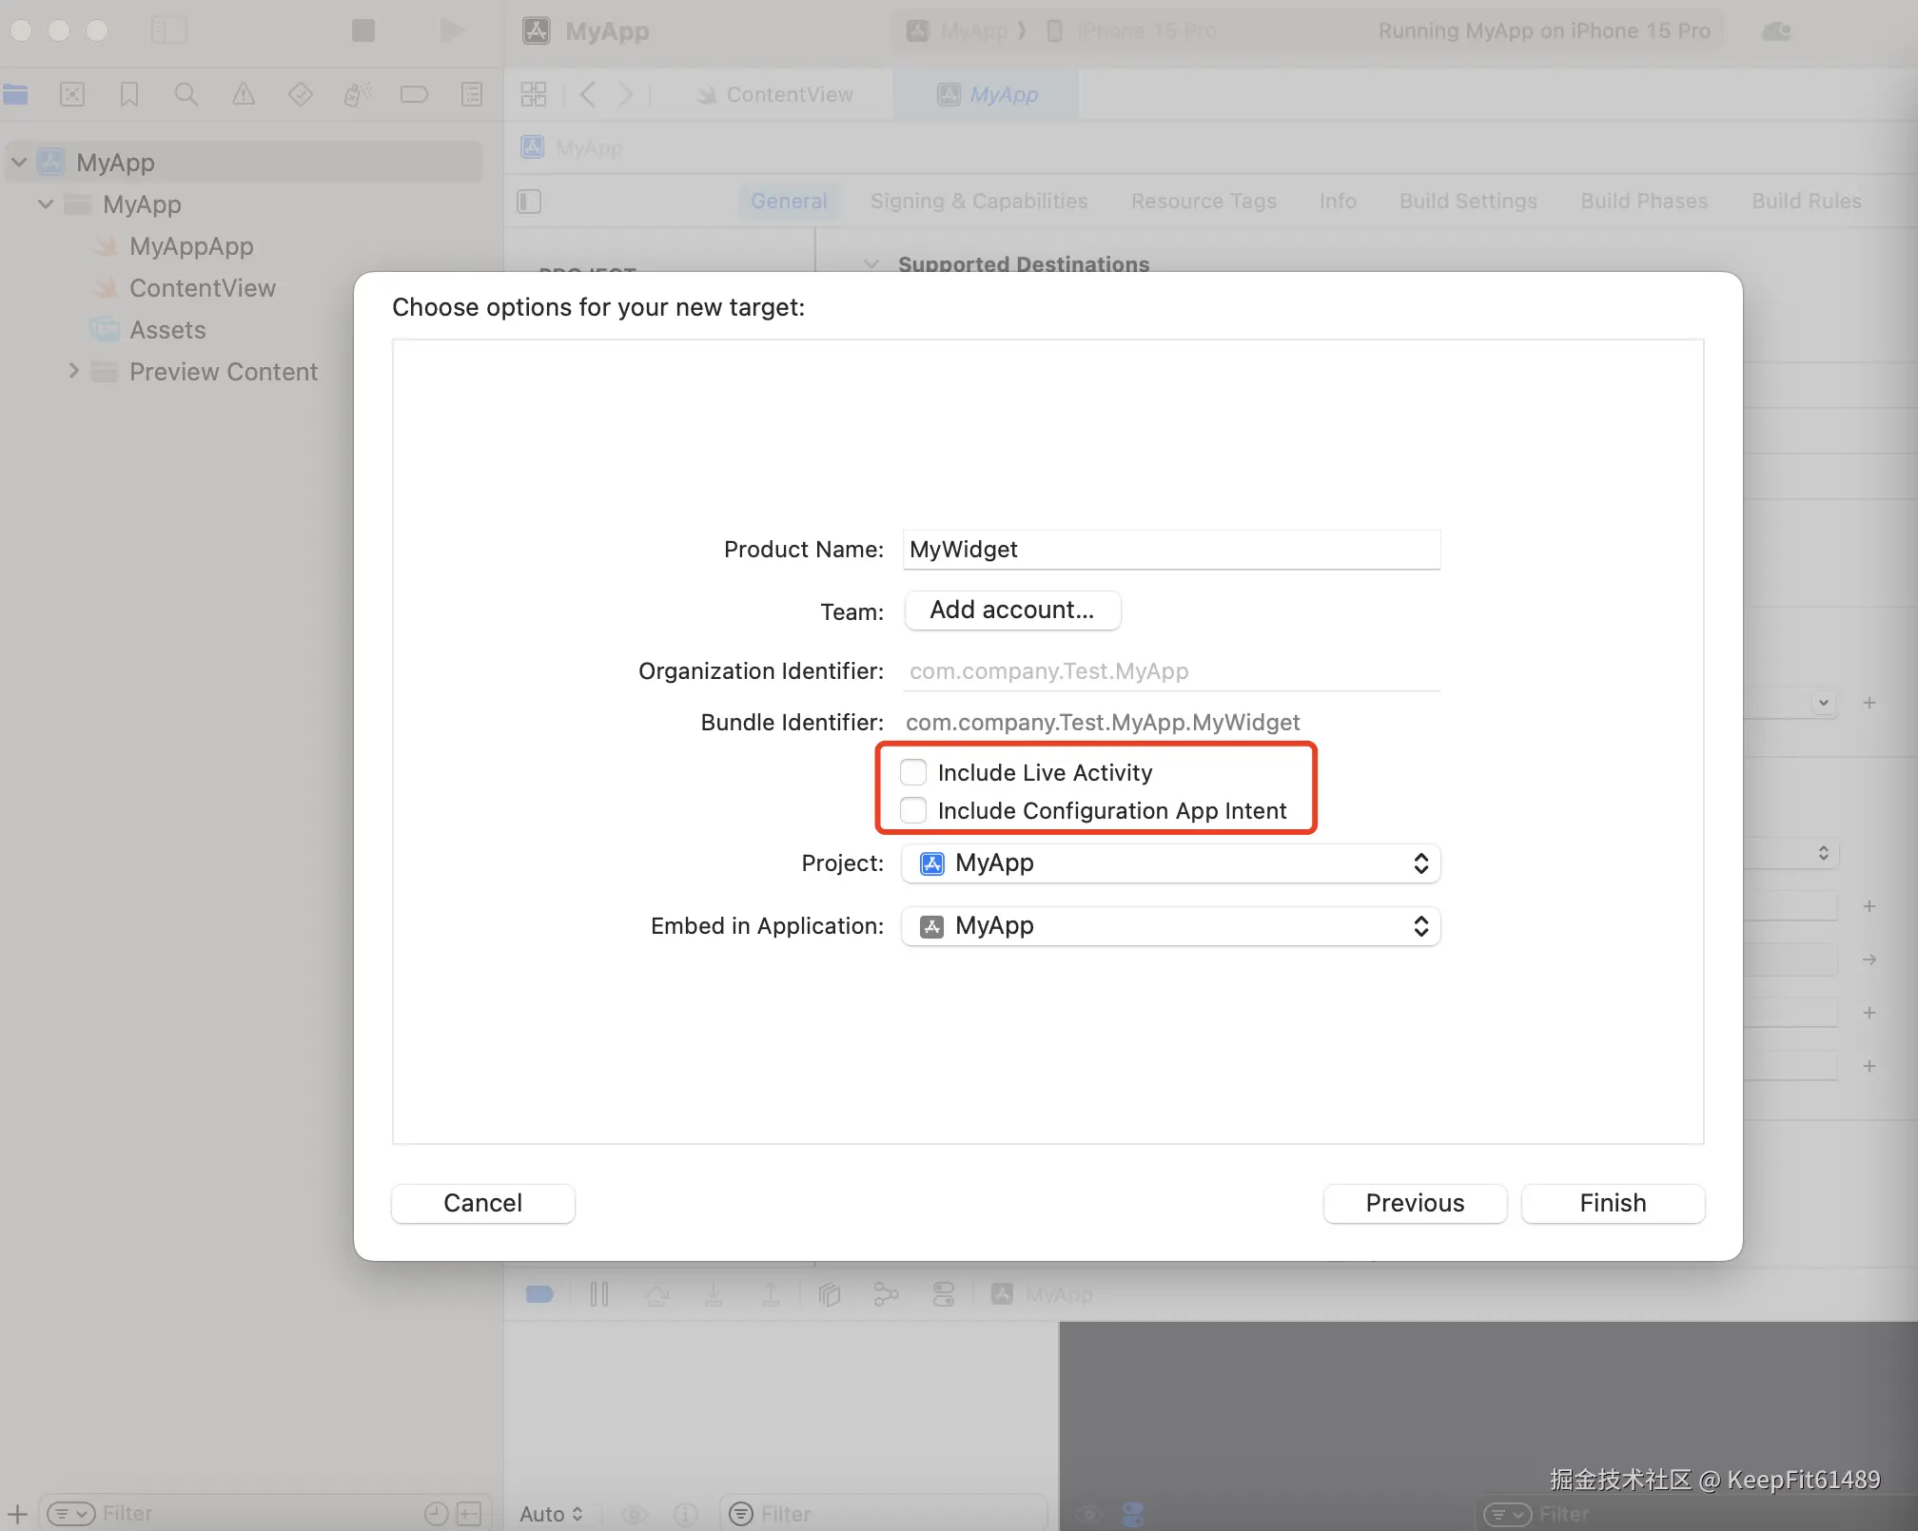Open the Bookmark navigator icon
This screenshot has height=1531, width=1918.
coord(129,94)
